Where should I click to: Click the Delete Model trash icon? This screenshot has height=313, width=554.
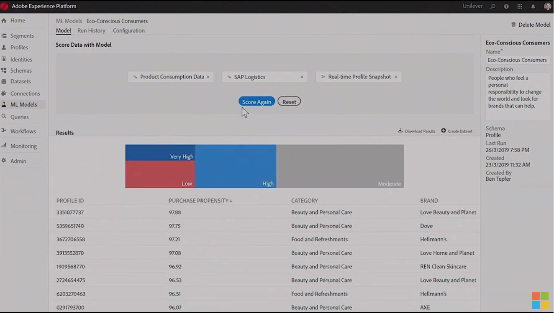coord(513,25)
